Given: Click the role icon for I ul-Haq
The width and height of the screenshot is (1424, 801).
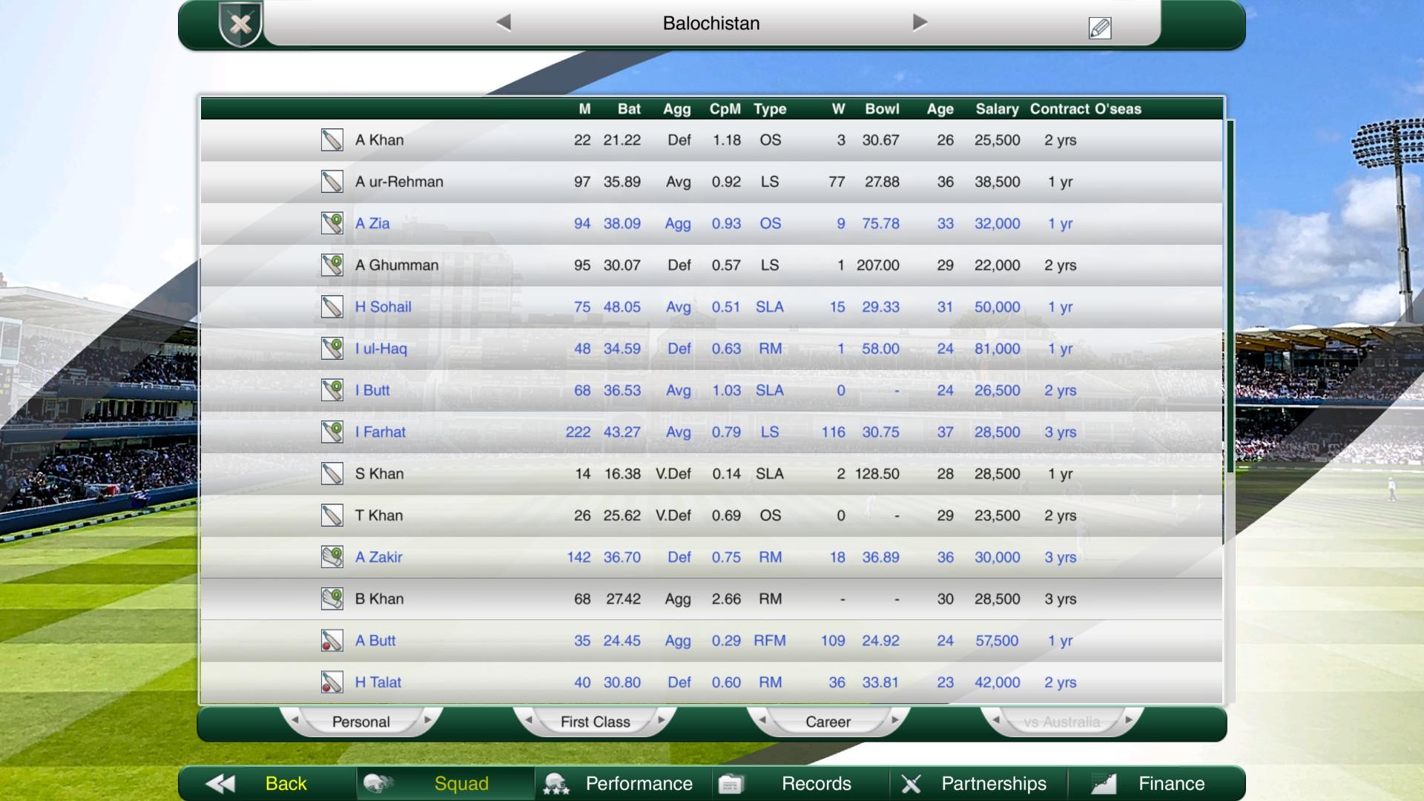Looking at the screenshot, I should [332, 349].
